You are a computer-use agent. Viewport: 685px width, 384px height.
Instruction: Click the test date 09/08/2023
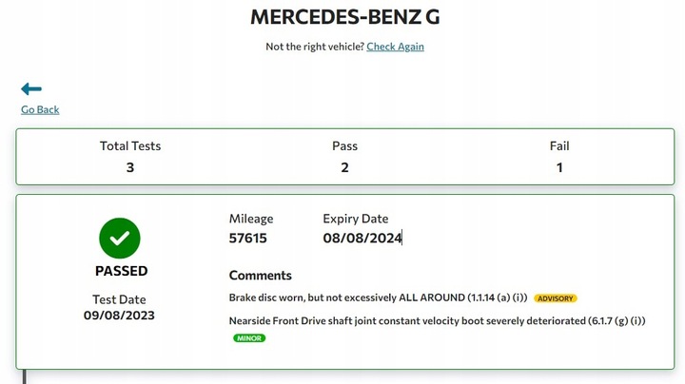coord(119,315)
